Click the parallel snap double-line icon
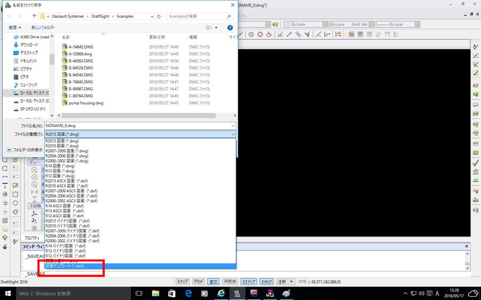 (298, 34)
